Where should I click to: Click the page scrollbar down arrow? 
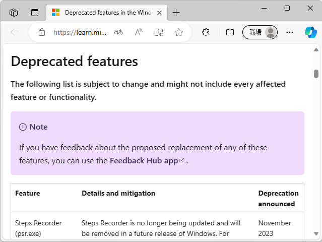click(316, 234)
